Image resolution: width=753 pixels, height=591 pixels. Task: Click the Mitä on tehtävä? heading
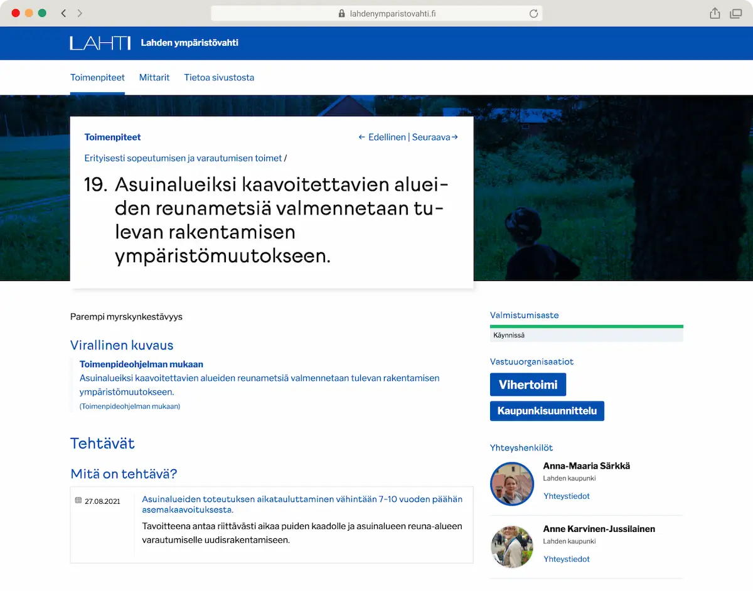124,474
